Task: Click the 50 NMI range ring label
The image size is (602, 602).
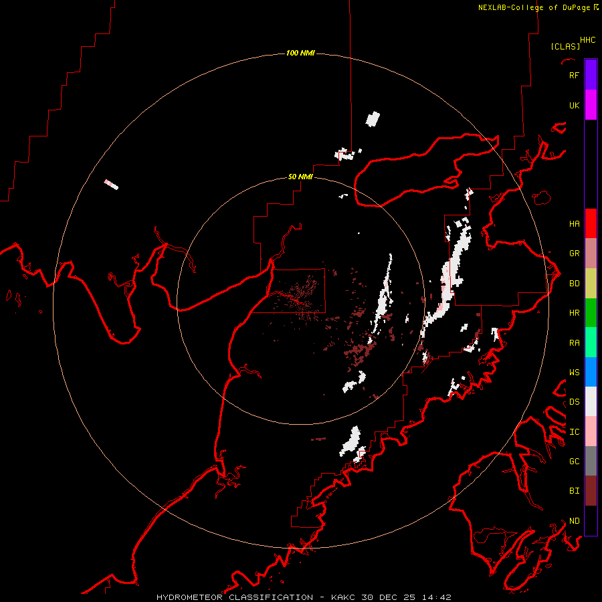Action: 300,177
